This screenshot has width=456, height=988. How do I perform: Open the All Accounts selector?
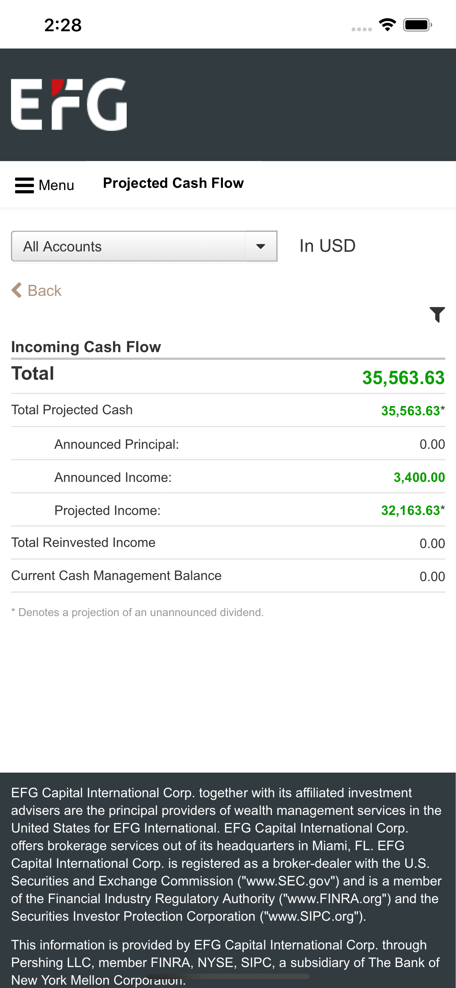[144, 246]
